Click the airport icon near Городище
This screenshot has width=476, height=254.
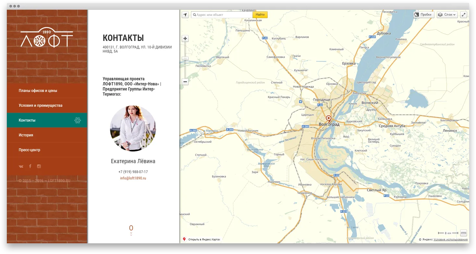300,102
